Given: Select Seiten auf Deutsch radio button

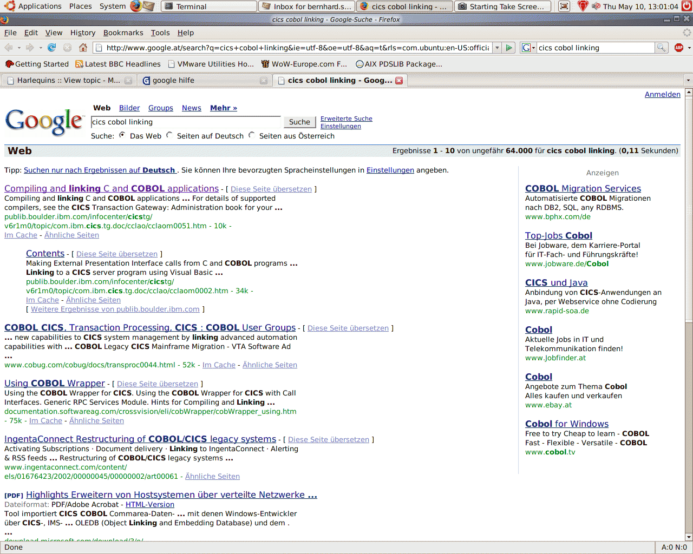Looking at the screenshot, I should (x=169, y=135).
